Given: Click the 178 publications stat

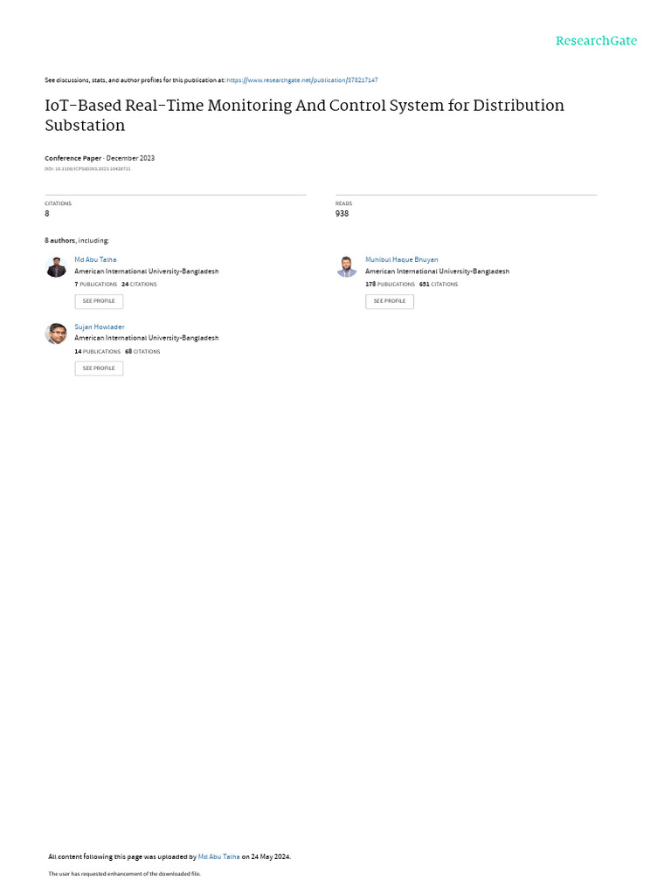Looking at the screenshot, I should pos(391,284).
